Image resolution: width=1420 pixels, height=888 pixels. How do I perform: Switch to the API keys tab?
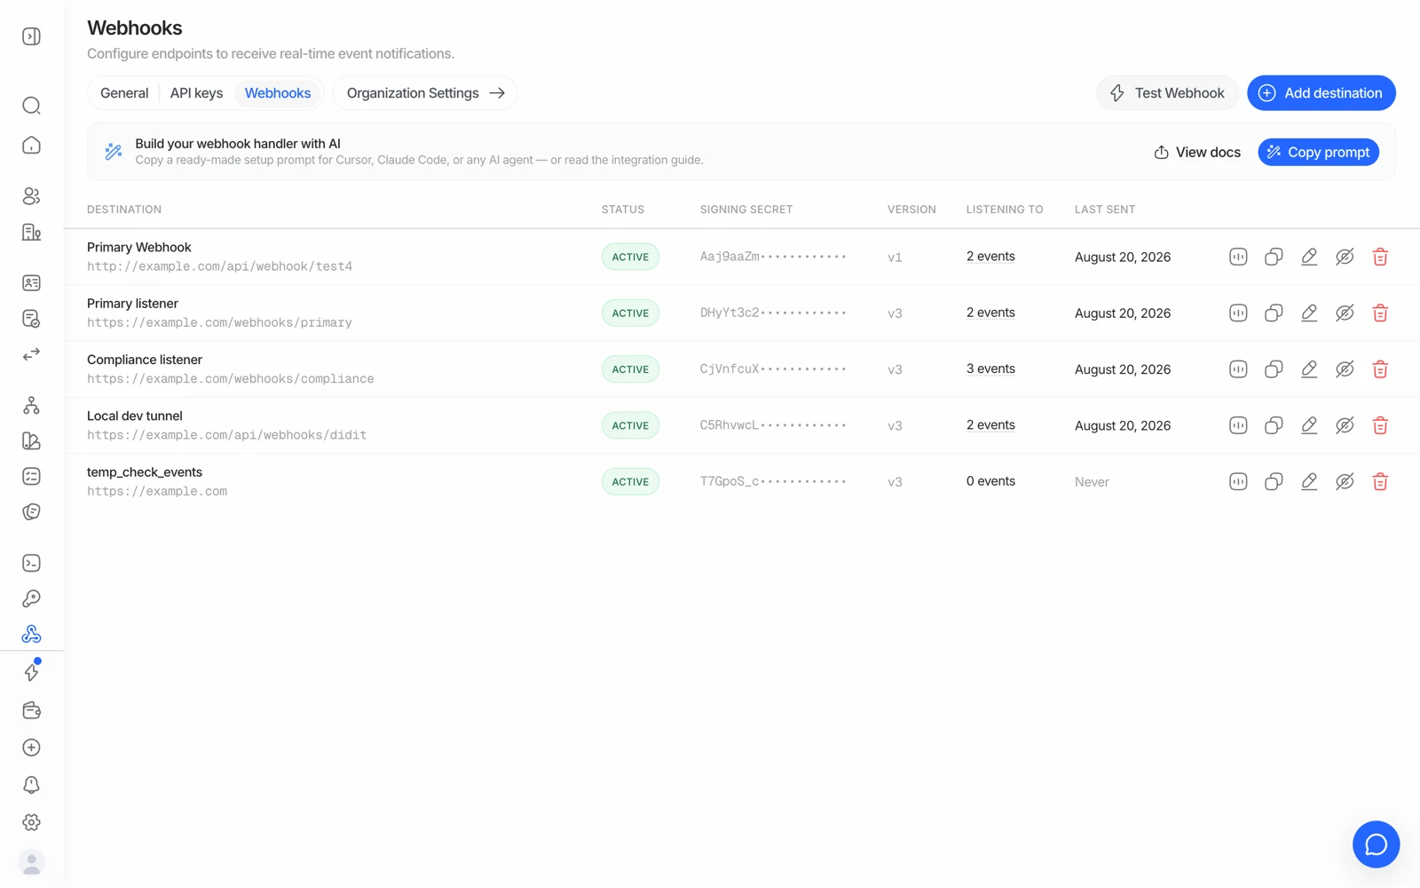tap(196, 93)
